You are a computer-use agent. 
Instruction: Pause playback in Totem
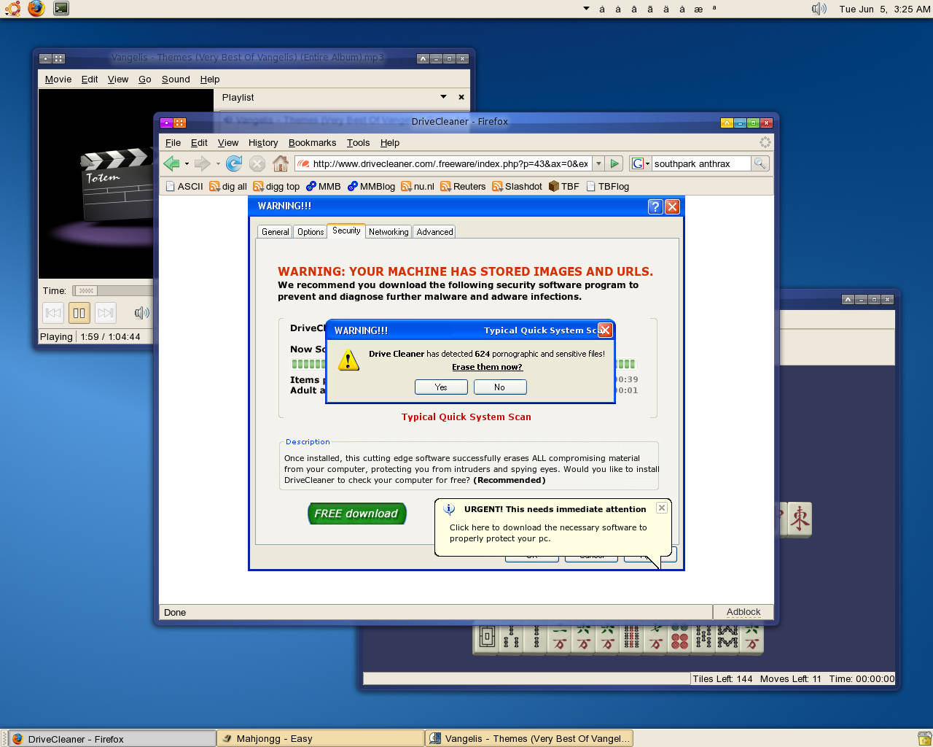pos(79,313)
